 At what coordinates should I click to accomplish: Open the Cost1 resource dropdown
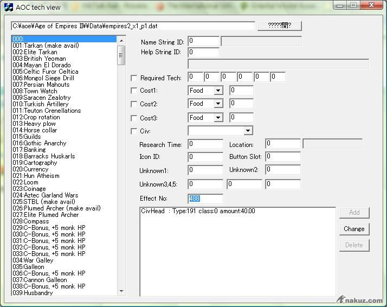click(x=218, y=91)
